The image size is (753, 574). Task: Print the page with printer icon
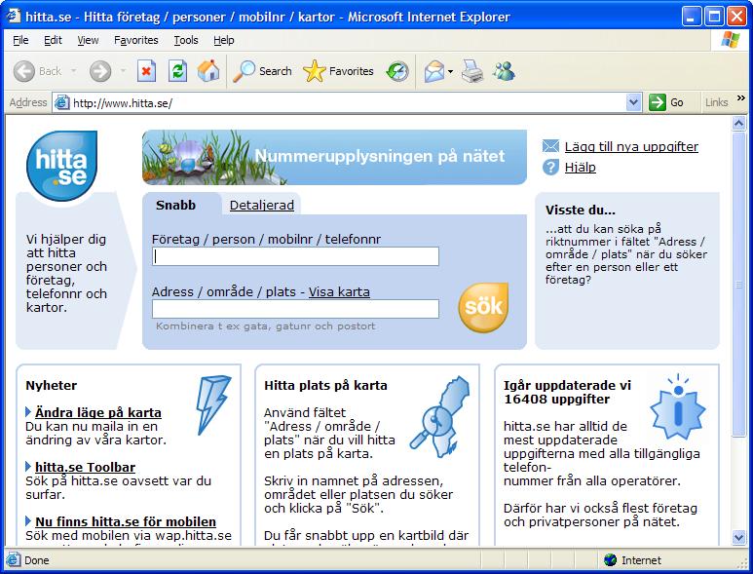tap(472, 71)
